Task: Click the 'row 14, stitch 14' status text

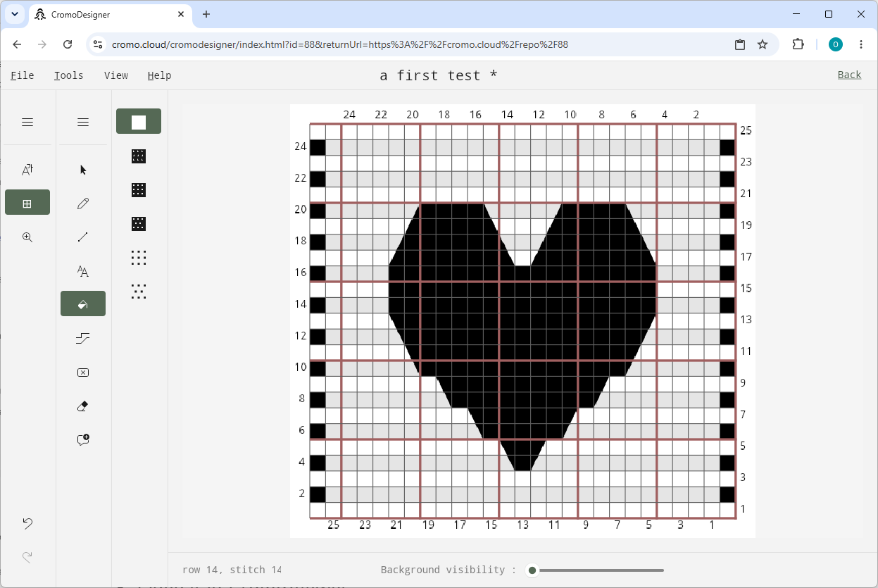Action: pyautogui.click(x=232, y=570)
